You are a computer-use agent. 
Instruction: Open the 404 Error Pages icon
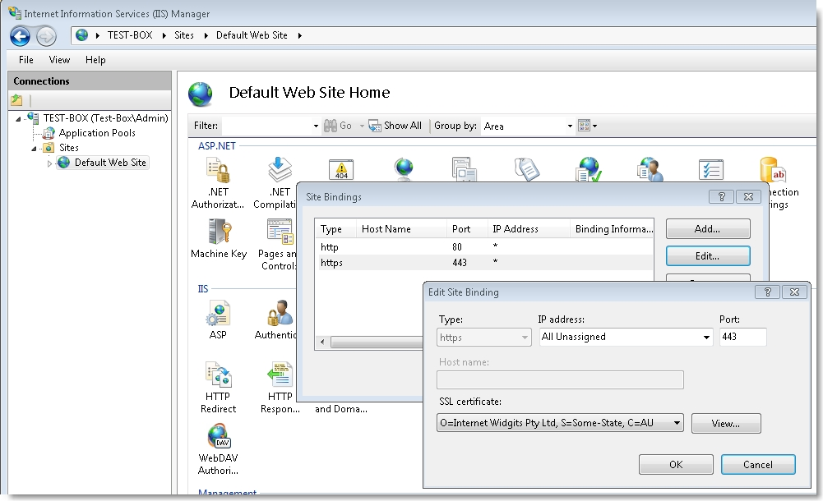341,170
